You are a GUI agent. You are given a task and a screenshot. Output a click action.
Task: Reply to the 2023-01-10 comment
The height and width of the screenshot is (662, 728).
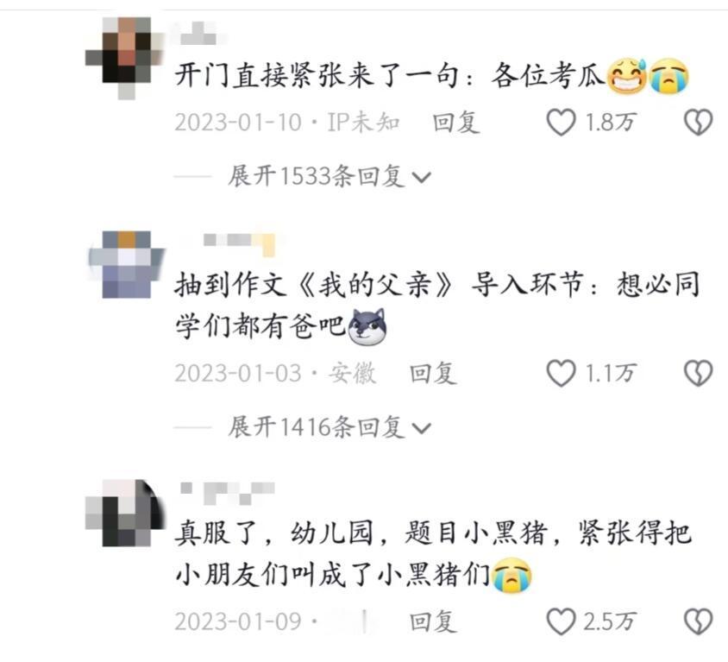[456, 123]
